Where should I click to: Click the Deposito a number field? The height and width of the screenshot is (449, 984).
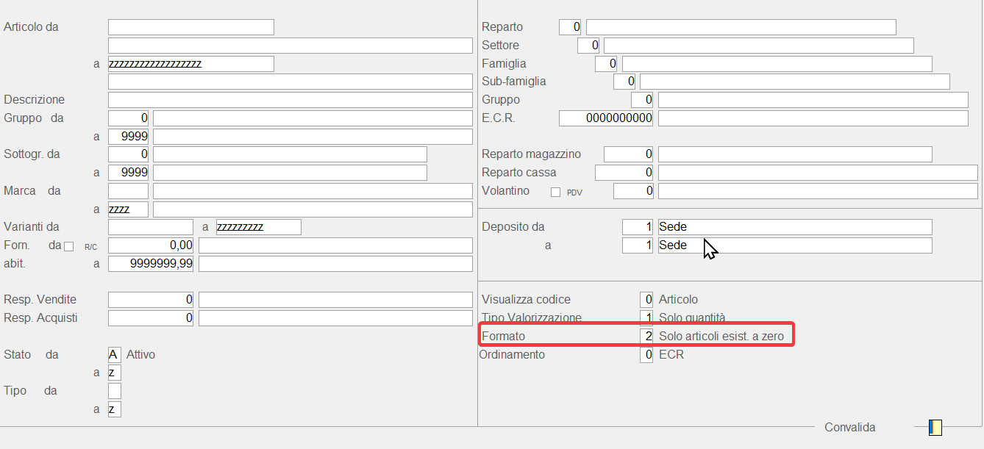[638, 245]
